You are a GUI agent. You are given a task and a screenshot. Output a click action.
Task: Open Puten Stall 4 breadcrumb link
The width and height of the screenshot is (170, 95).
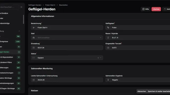point(50,5)
